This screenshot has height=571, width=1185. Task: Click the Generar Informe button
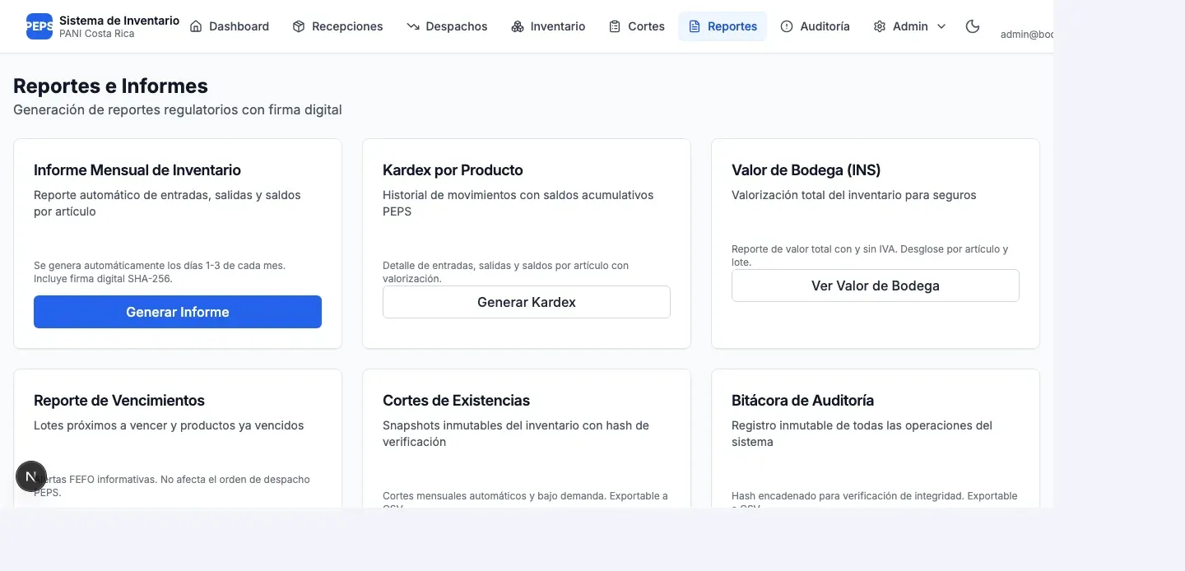(x=178, y=312)
